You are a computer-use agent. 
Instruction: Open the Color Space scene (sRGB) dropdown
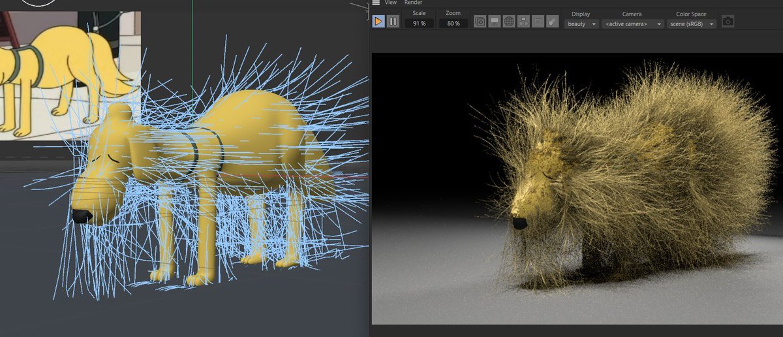point(692,24)
